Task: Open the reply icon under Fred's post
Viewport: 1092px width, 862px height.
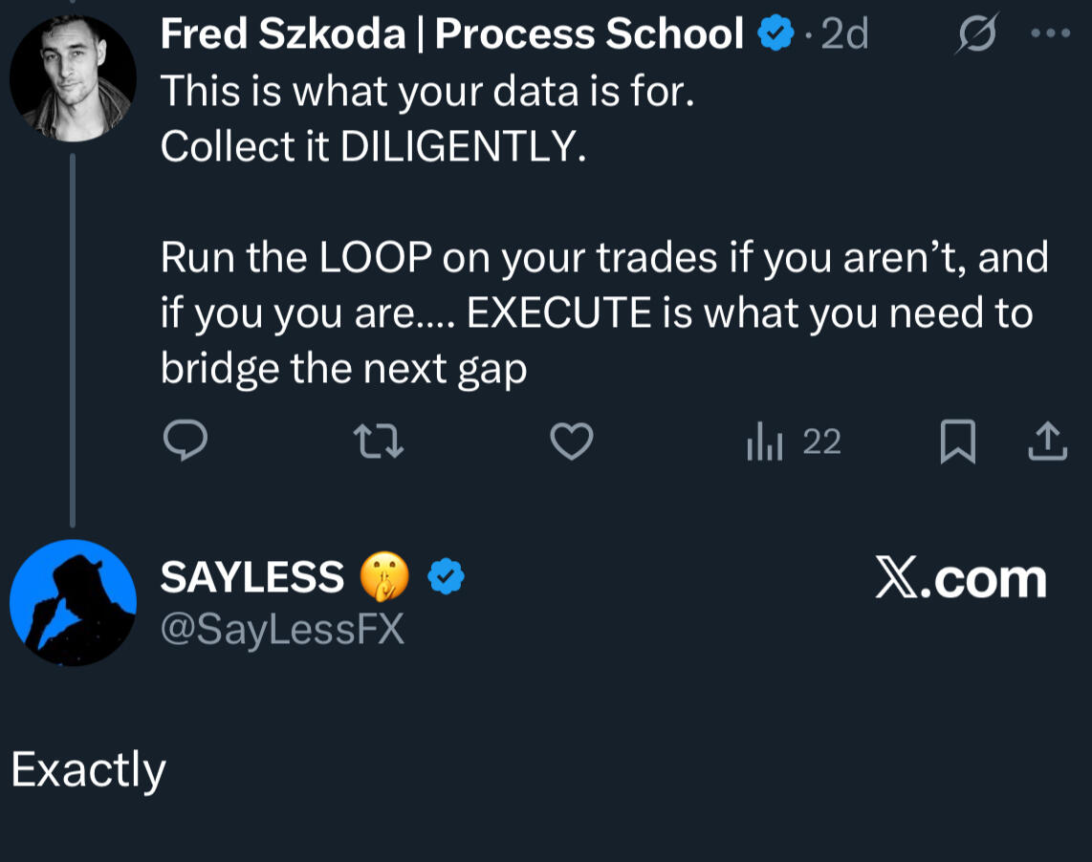Action: pyautogui.click(x=186, y=442)
